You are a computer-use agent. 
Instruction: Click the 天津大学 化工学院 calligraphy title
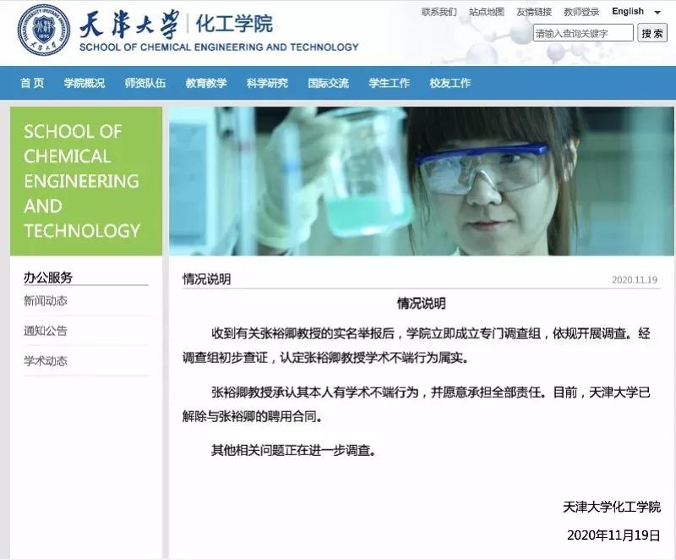point(177,25)
